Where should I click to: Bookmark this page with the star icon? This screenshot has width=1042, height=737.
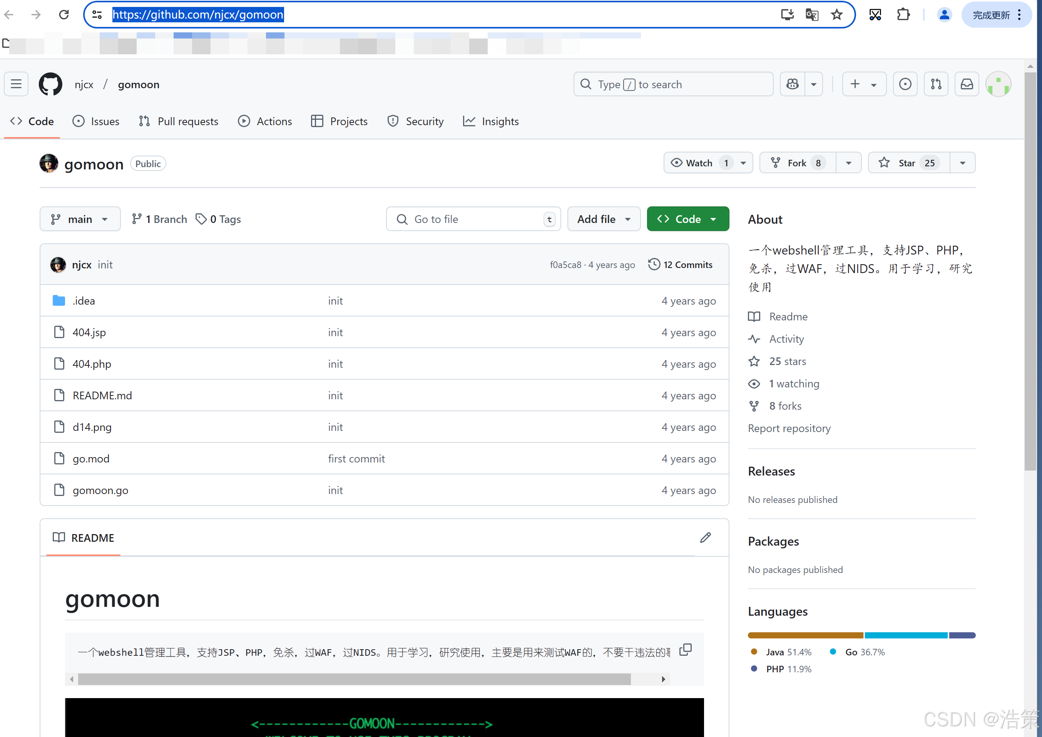pos(836,15)
